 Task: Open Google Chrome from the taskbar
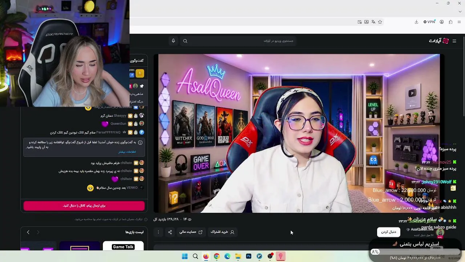(x=217, y=256)
